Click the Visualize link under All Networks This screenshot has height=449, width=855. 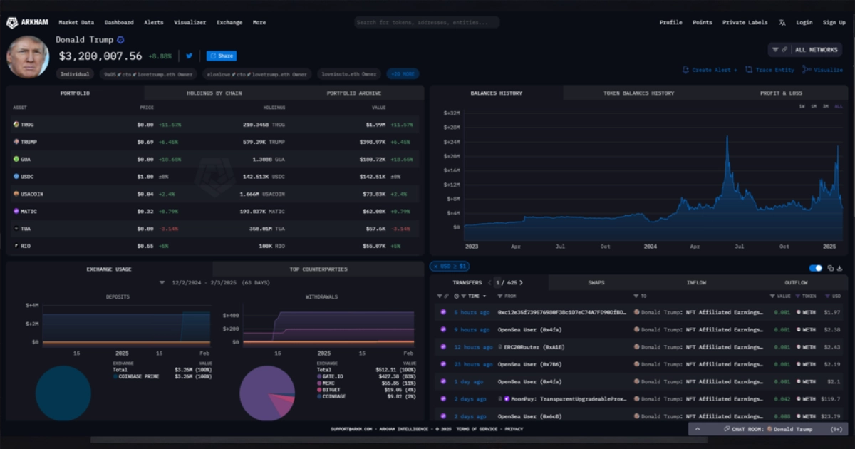click(823, 70)
